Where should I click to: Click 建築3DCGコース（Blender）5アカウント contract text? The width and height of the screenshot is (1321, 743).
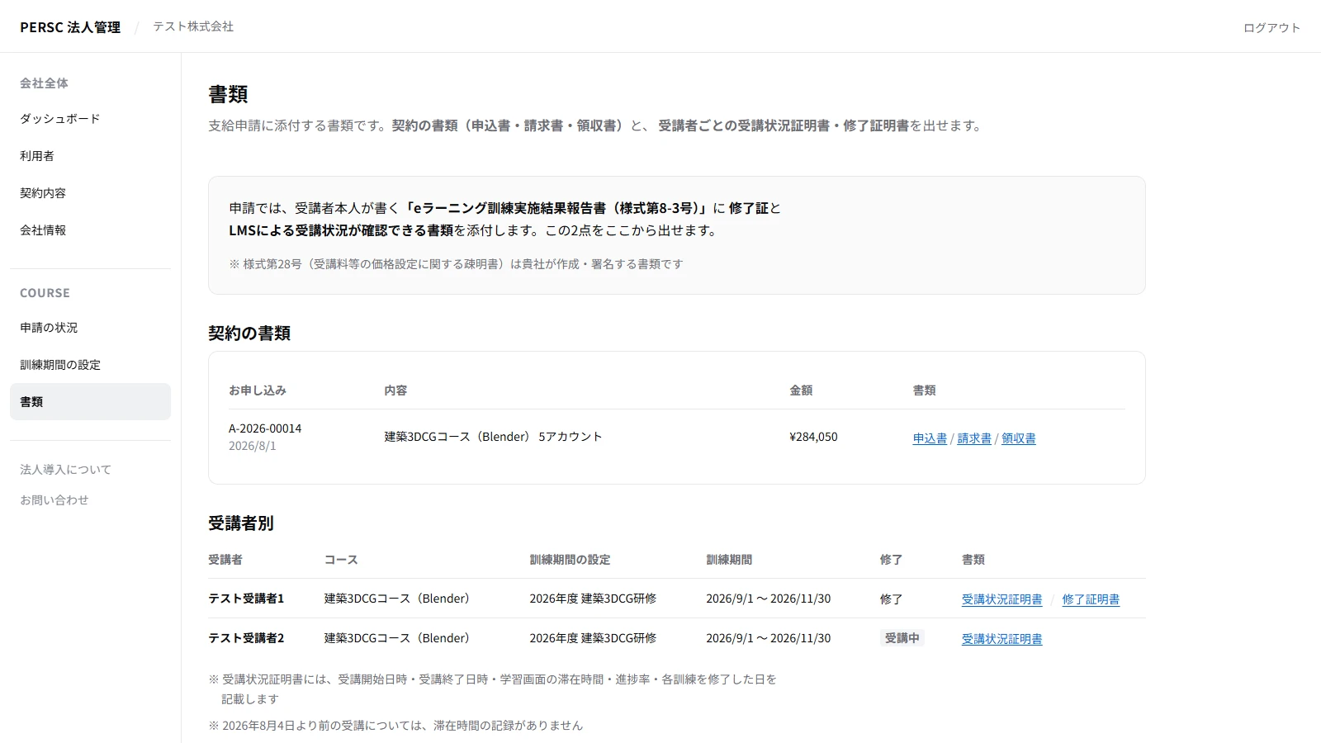coord(493,437)
